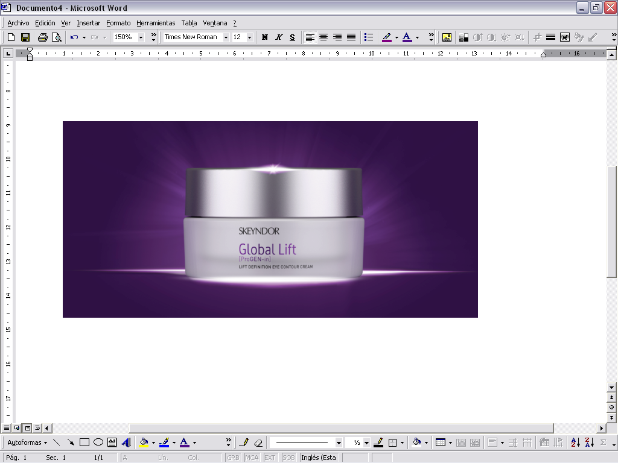
Task: Open the Ver menu
Action: [x=66, y=23]
